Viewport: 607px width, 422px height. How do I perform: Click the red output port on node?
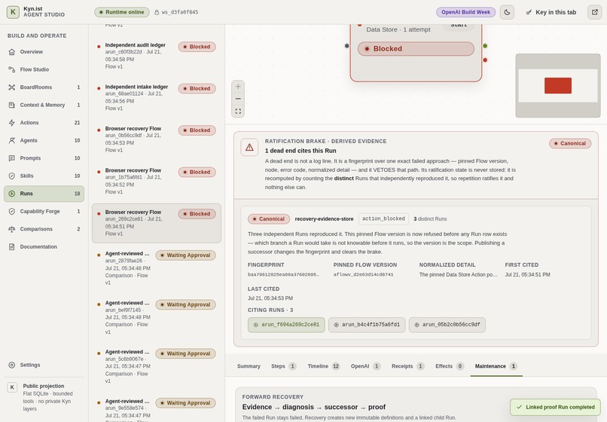pos(485,60)
